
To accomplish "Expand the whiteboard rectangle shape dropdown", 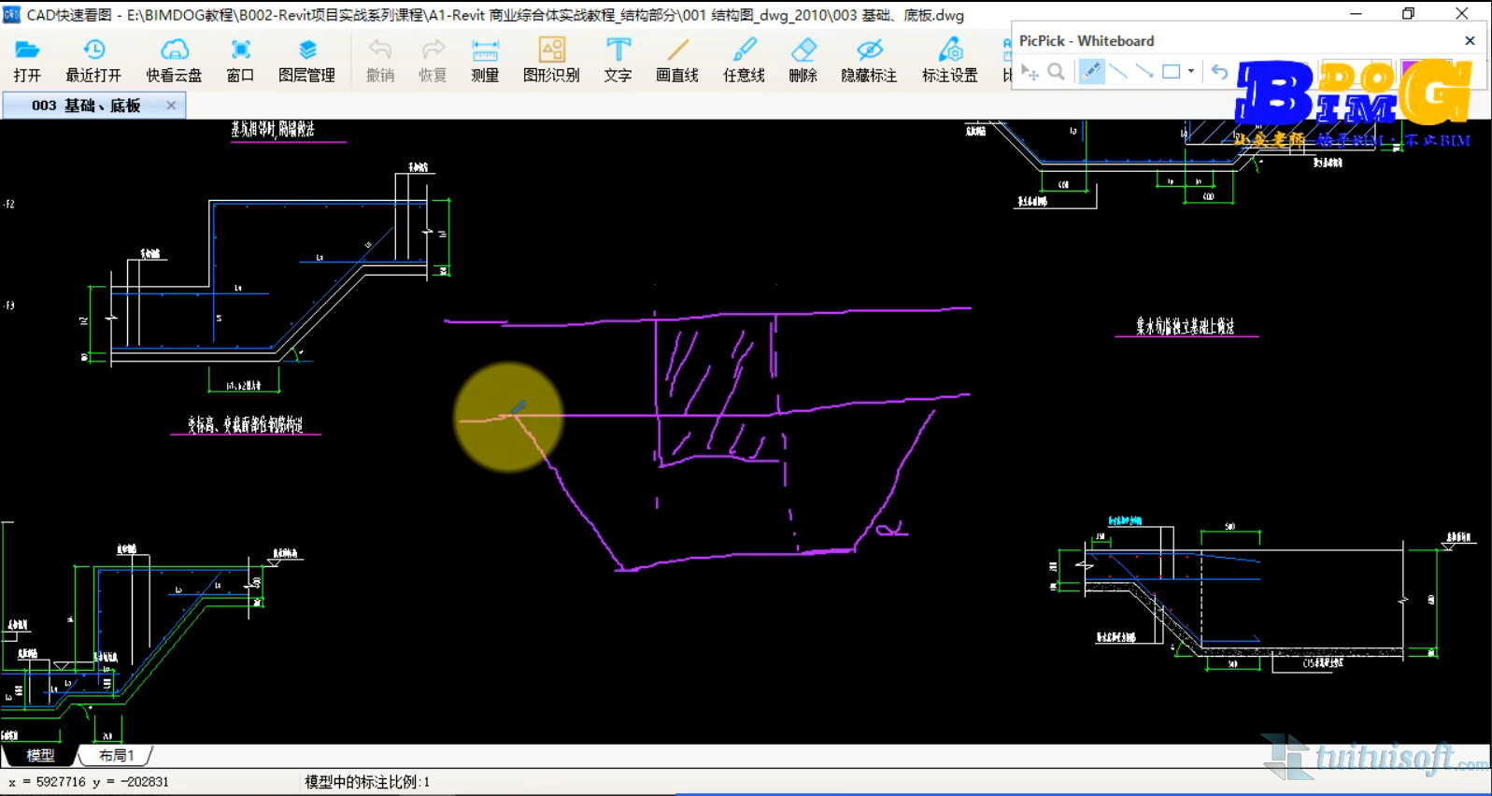I will 1191,71.
